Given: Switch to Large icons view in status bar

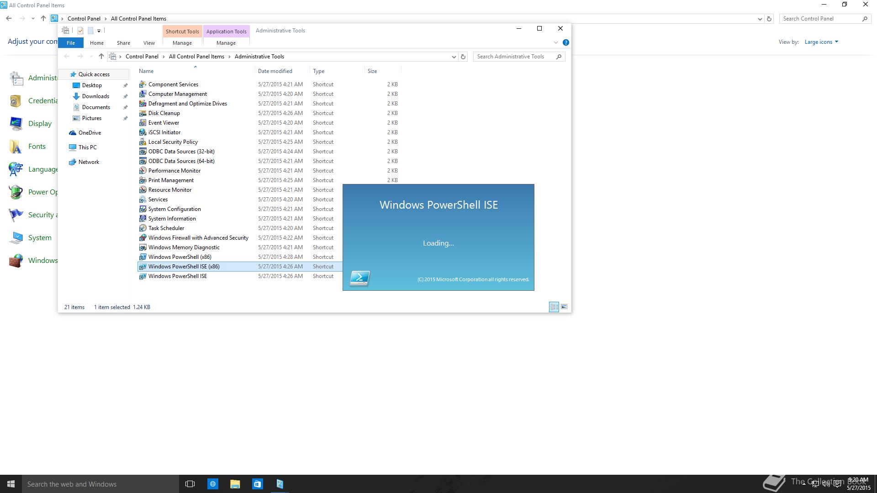Looking at the screenshot, I should point(564,307).
